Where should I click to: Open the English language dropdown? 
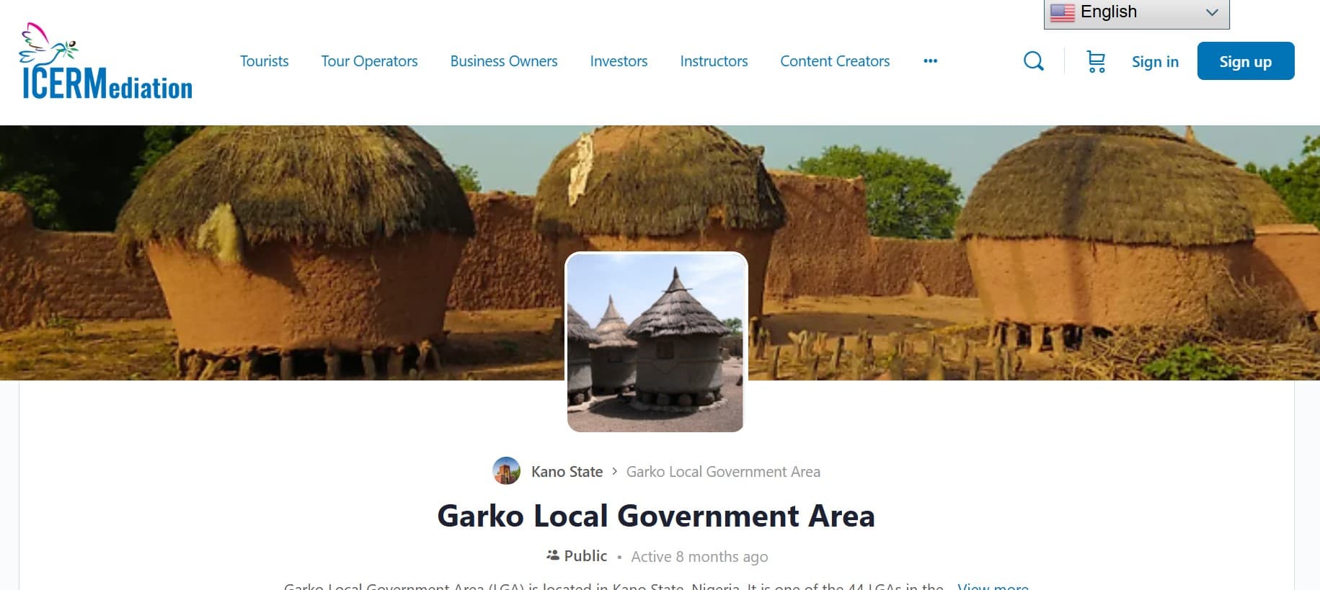1137,13
